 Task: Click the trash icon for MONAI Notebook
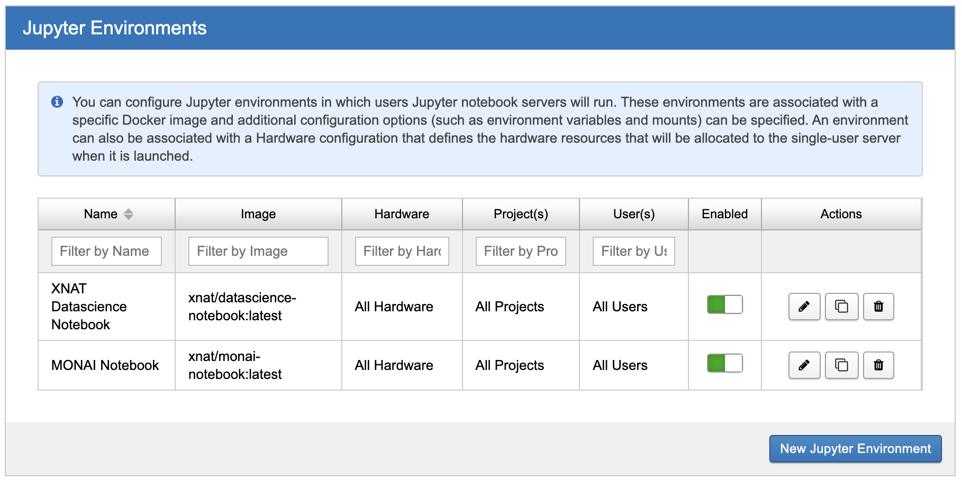tap(878, 365)
